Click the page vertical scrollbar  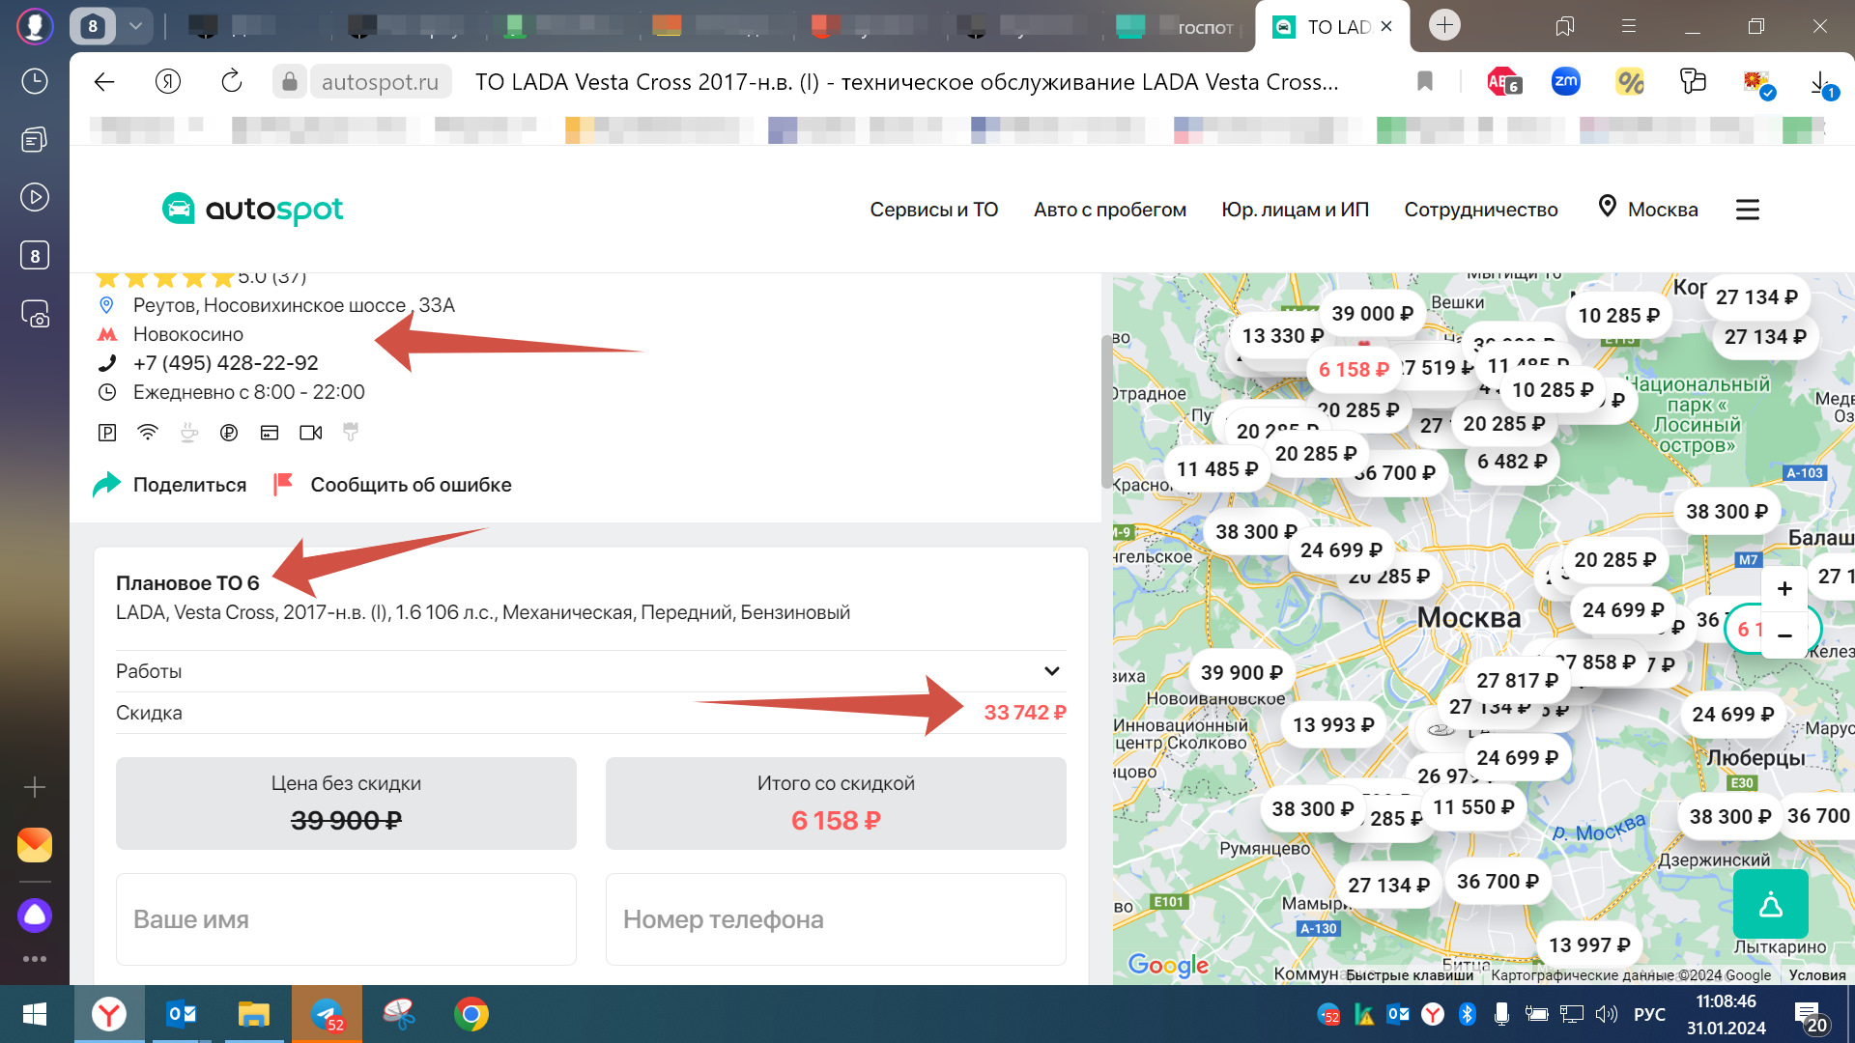tap(1107, 412)
